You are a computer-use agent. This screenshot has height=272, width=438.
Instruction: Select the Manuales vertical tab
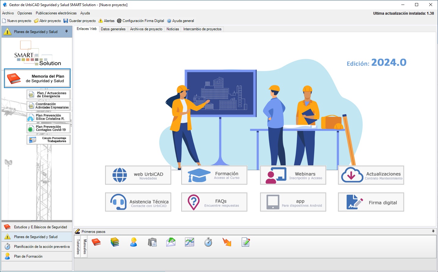tap(84, 247)
